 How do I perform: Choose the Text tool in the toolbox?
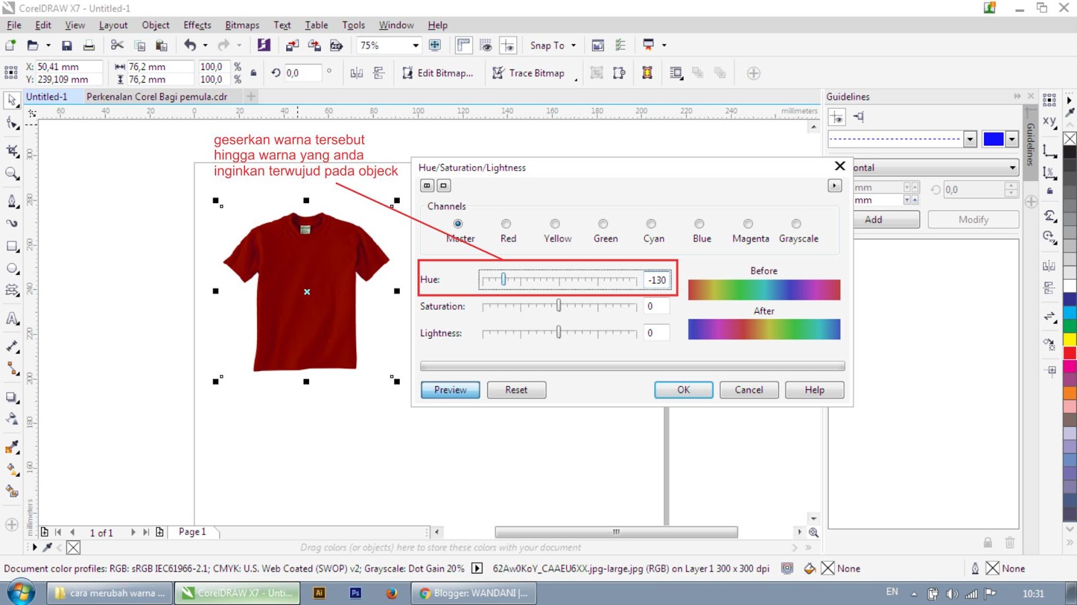coord(12,319)
